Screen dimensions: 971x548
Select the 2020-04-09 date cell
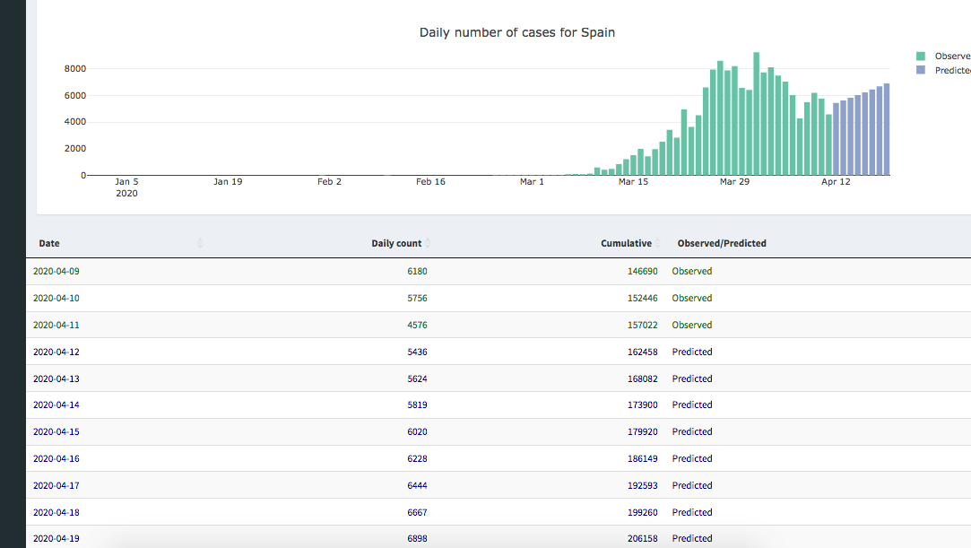click(x=56, y=271)
